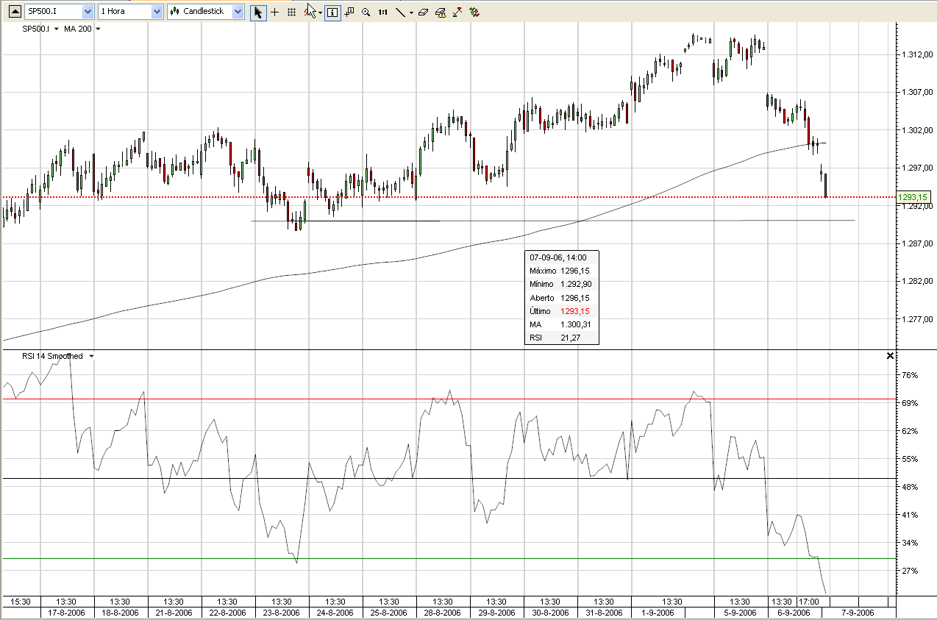Screen dimensions: 937x620
Task: Remove the RSI panel via its X button
Action: [889, 355]
